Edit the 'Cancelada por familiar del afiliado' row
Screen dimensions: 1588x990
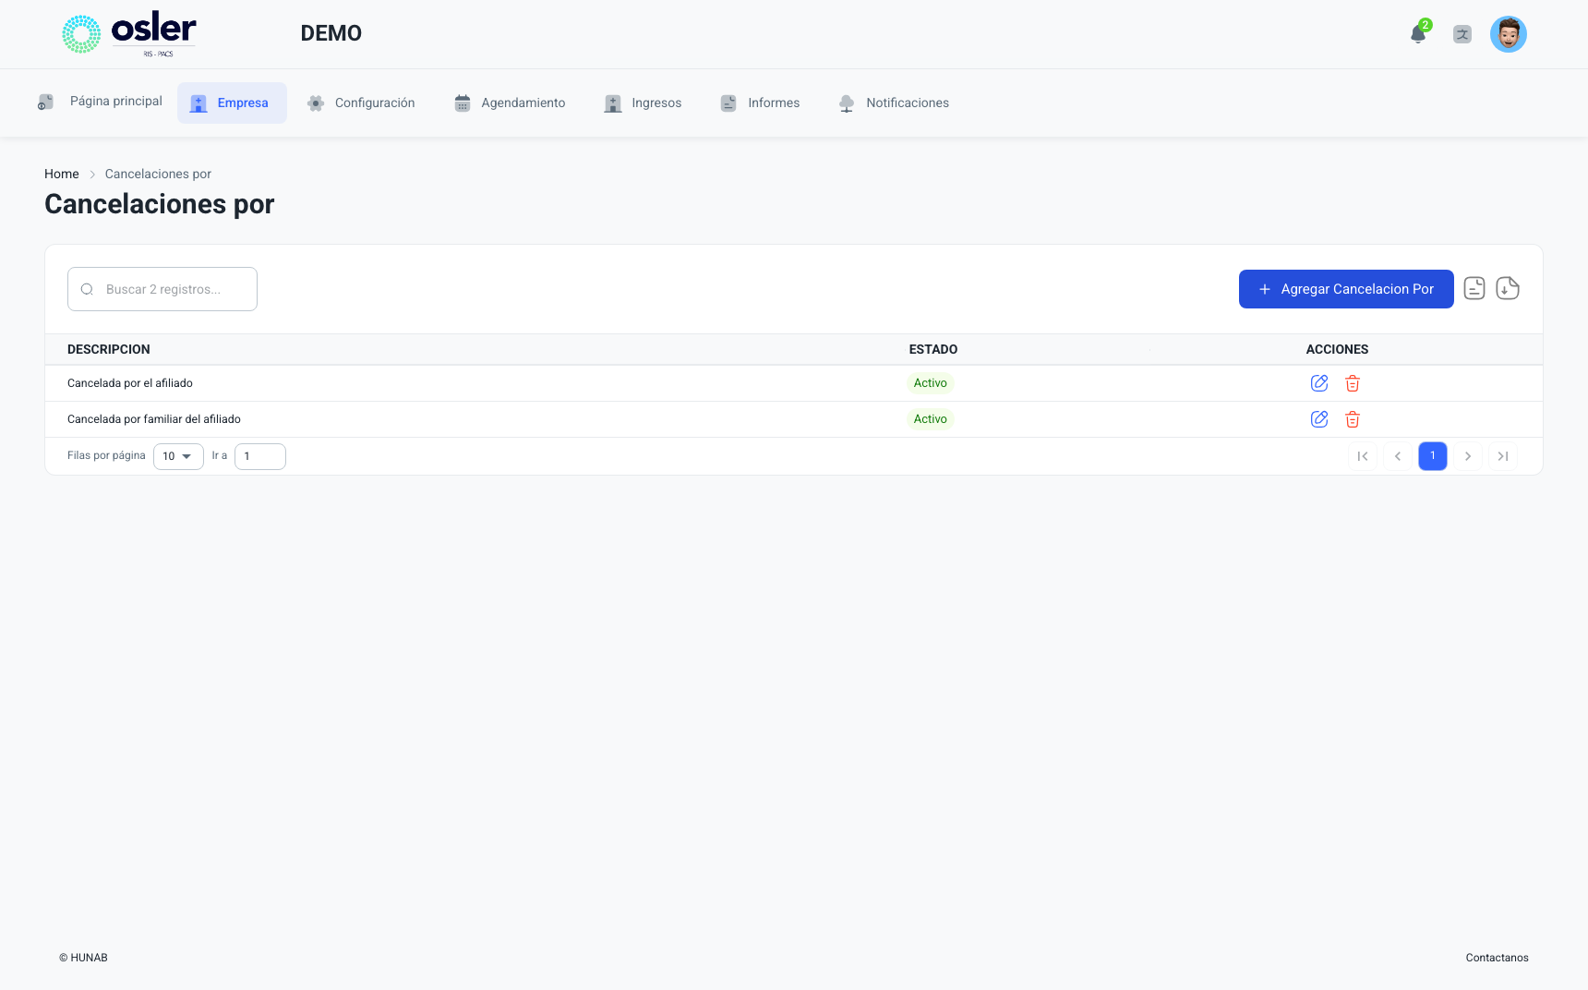1319,419
